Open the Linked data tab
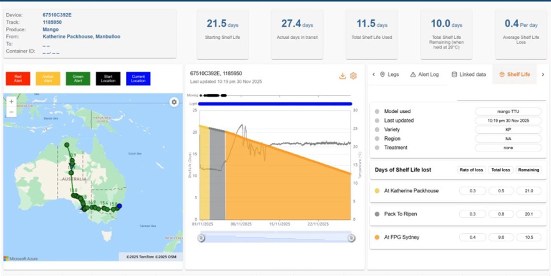The image size is (551, 276). coord(469,74)
